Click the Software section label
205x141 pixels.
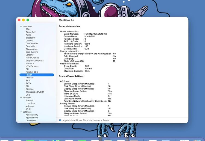(27, 112)
